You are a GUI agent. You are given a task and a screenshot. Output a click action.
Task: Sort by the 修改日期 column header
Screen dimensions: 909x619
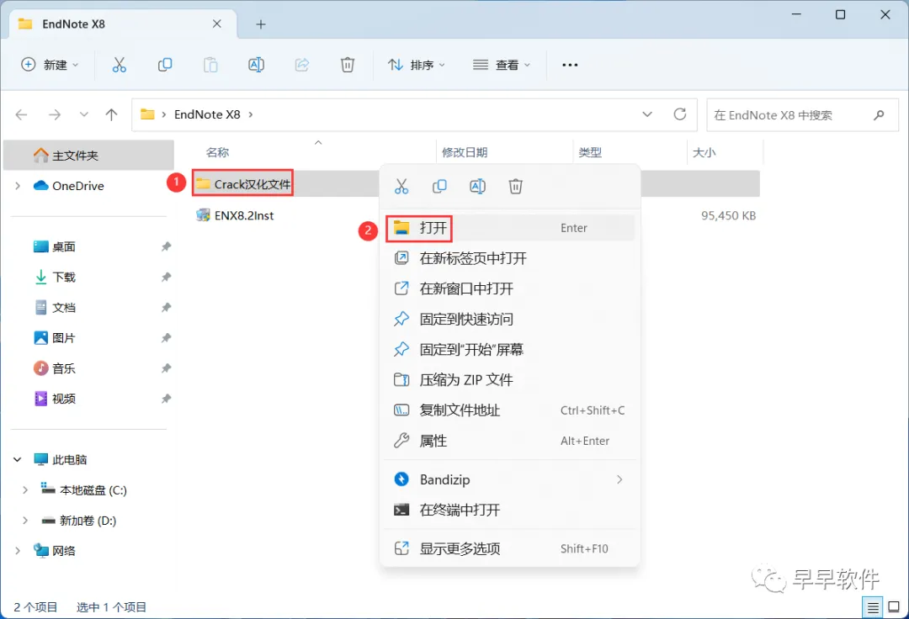click(465, 152)
